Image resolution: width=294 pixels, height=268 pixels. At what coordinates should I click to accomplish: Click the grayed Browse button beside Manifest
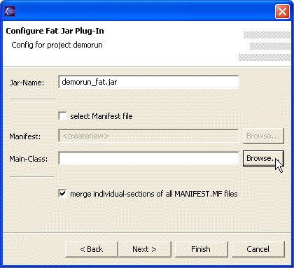point(263,136)
